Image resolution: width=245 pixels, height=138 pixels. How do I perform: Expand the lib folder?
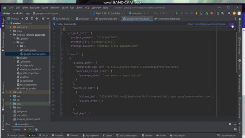11,100
